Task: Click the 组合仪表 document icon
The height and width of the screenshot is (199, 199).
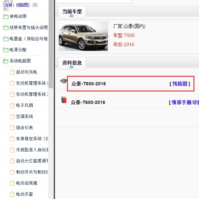Action: (x=12, y=128)
